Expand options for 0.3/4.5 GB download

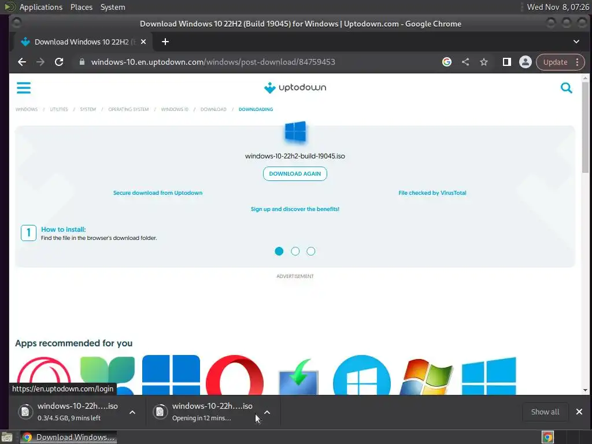[132, 412]
